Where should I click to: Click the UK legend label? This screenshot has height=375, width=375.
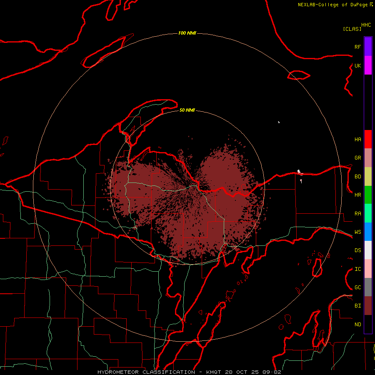(x=357, y=65)
